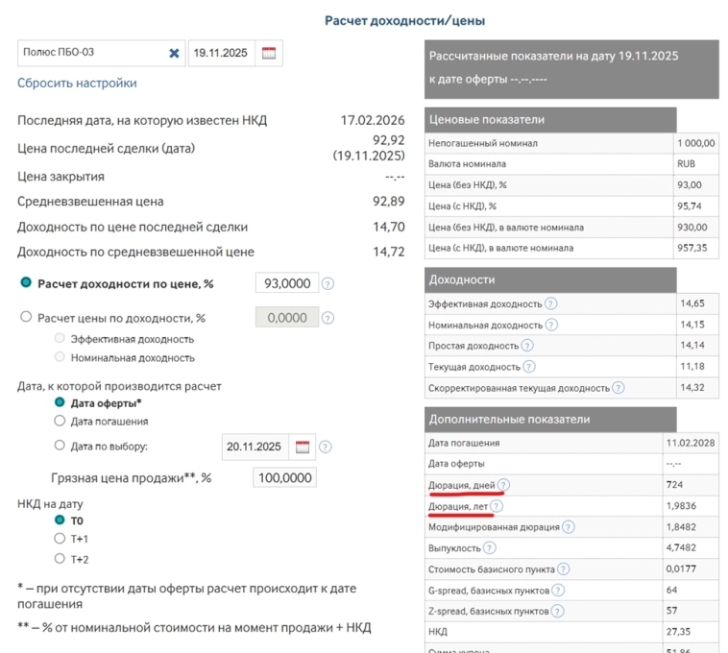Select Дата по выбору radio option

click(x=61, y=446)
